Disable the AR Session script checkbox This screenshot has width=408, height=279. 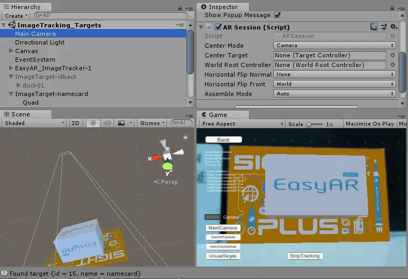(218, 27)
